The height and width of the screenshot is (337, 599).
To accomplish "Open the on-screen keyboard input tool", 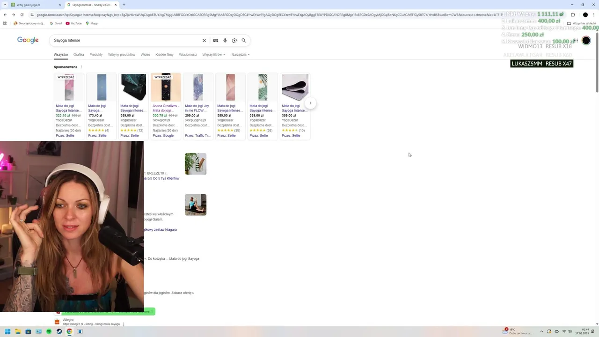I will point(216,41).
